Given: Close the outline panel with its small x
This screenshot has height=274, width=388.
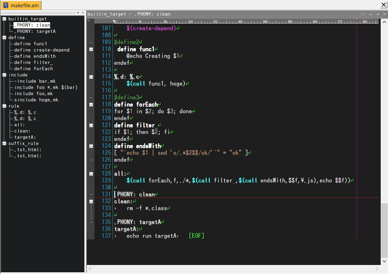Looking at the screenshot, I should coord(83,12).
